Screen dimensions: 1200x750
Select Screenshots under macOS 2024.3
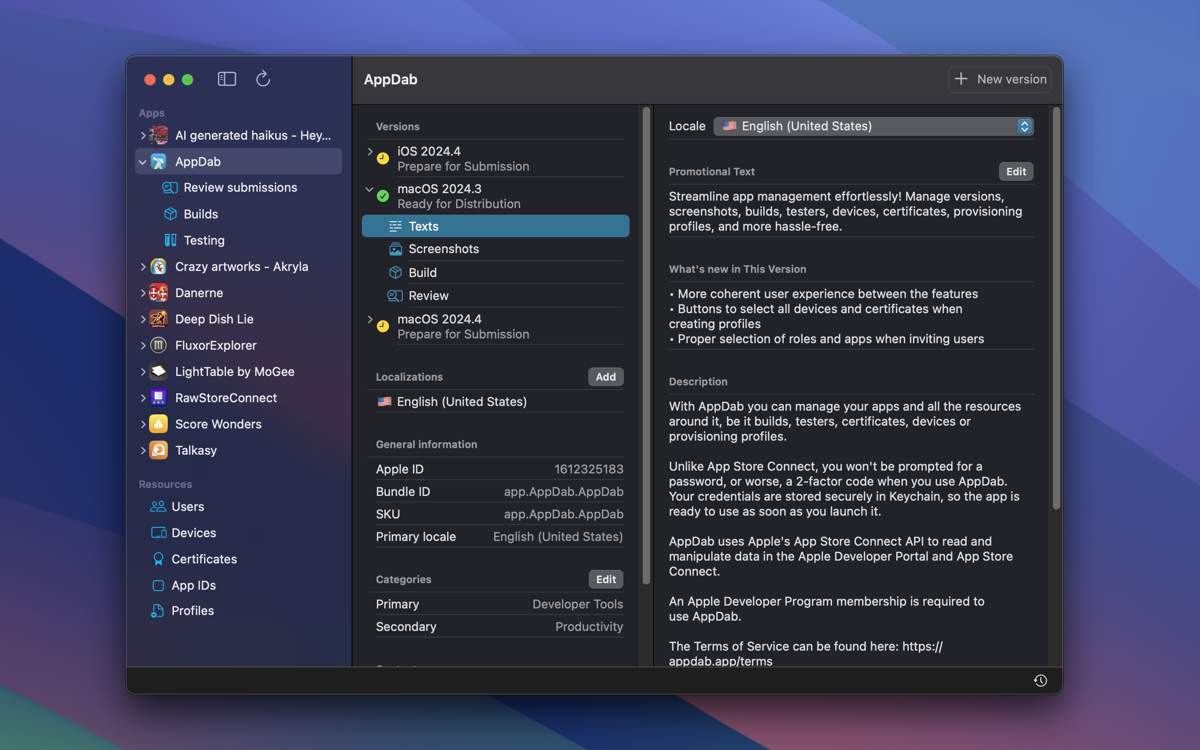point(443,249)
